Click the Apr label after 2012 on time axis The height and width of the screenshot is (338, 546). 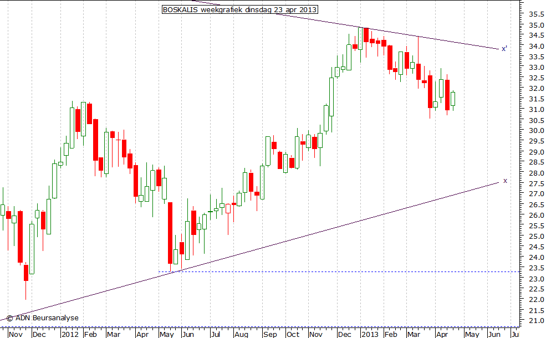point(142,334)
